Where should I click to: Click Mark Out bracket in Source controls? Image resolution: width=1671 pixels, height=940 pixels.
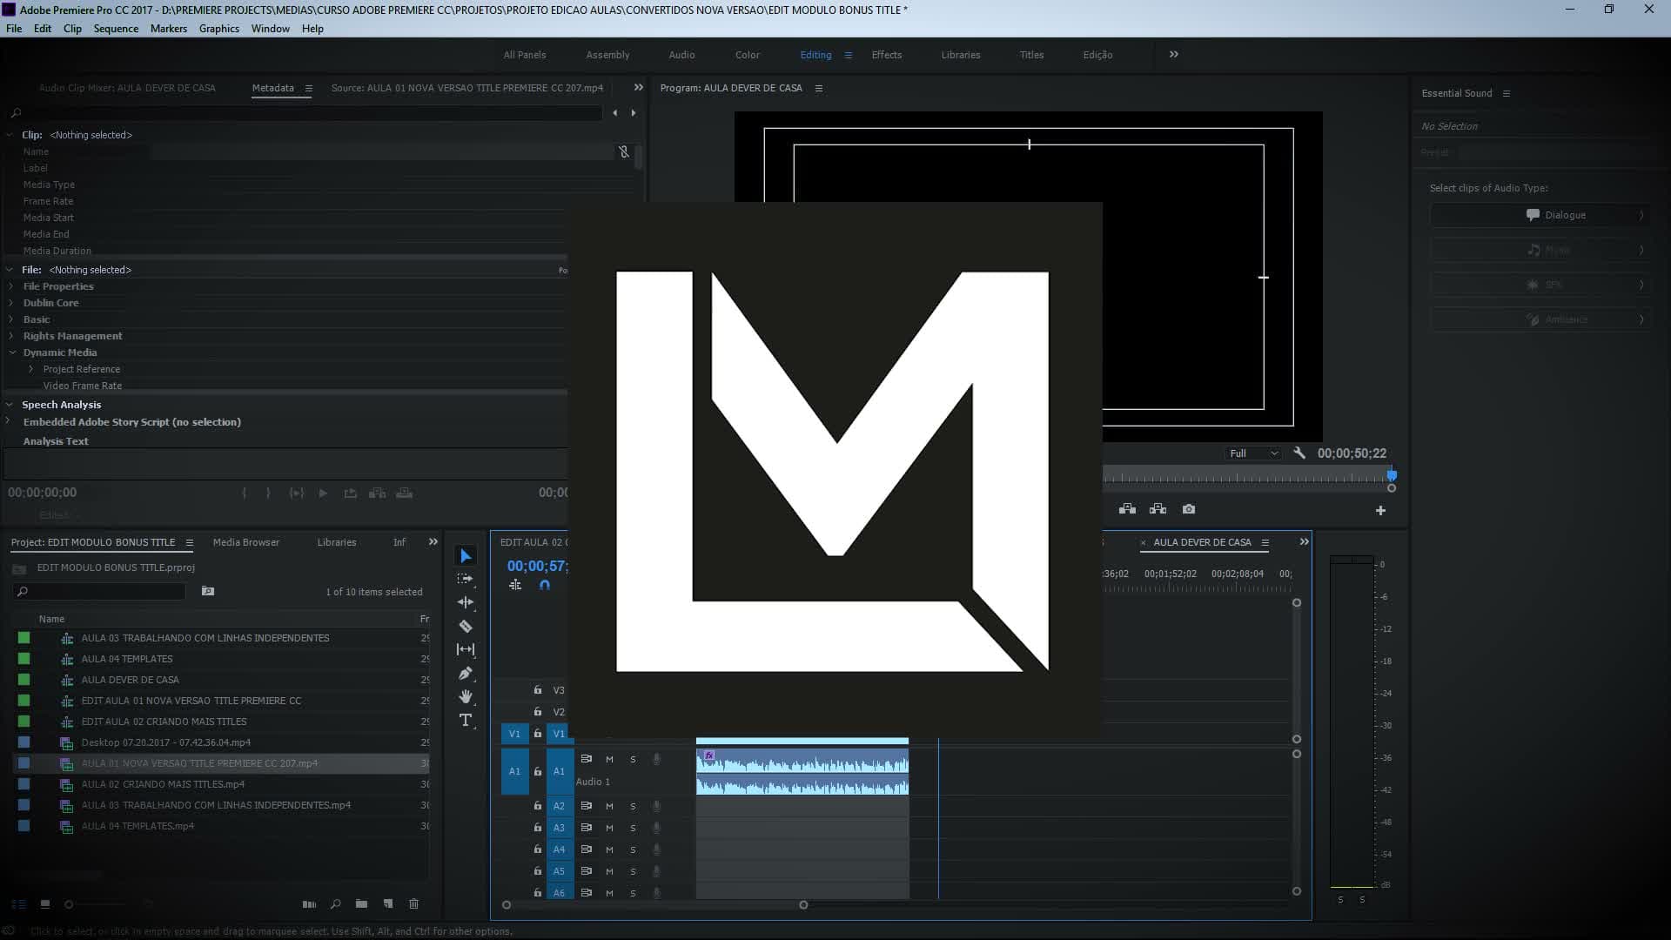click(x=268, y=493)
